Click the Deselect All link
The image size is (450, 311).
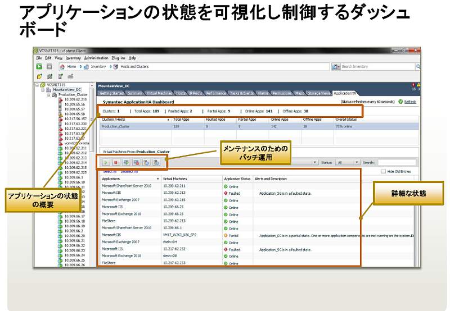pos(129,172)
